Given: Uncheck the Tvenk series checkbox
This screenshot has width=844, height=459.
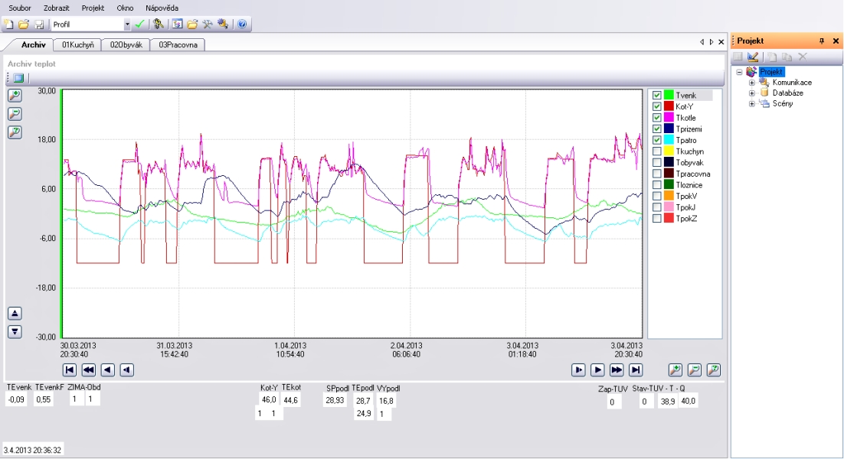Looking at the screenshot, I should click(656, 95).
